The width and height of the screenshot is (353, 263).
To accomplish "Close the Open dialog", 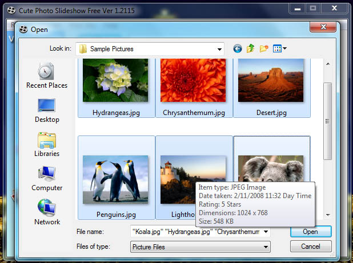I will 323,27.
